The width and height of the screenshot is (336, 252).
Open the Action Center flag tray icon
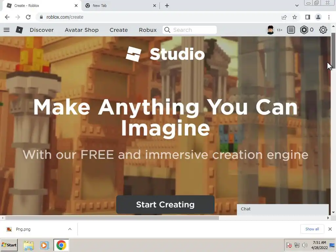click(289, 245)
